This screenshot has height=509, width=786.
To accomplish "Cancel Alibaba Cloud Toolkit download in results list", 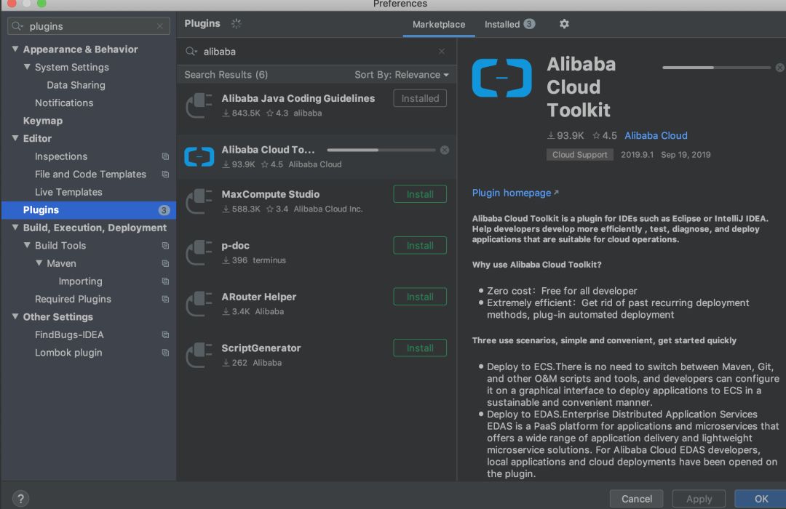I will (445, 151).
